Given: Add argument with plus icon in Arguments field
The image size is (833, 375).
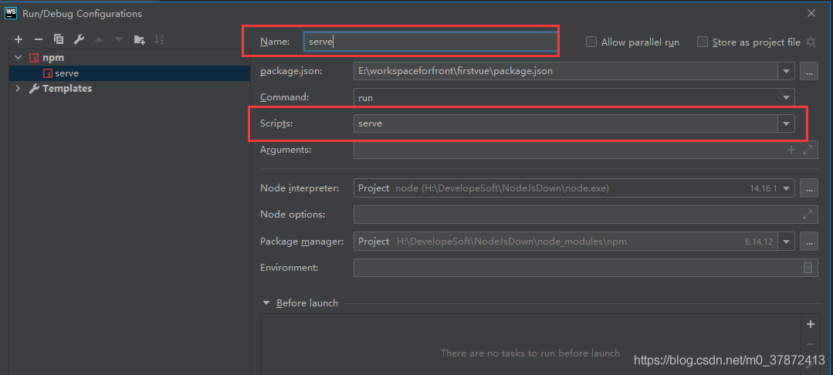Looking at the screenshot, I should (791, 150).
